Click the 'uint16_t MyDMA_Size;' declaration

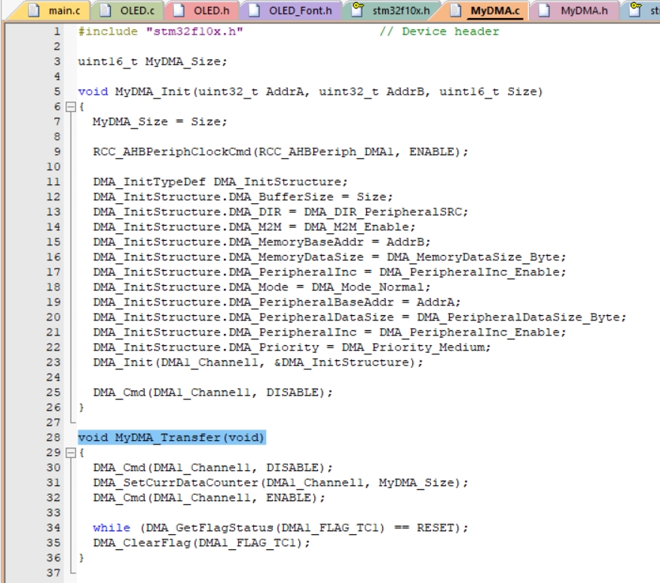tap(152, 62)
